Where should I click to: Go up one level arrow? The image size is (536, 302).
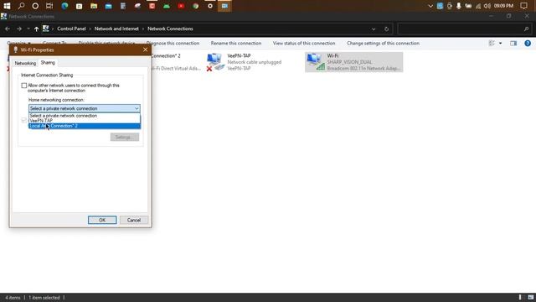(36, 29)
